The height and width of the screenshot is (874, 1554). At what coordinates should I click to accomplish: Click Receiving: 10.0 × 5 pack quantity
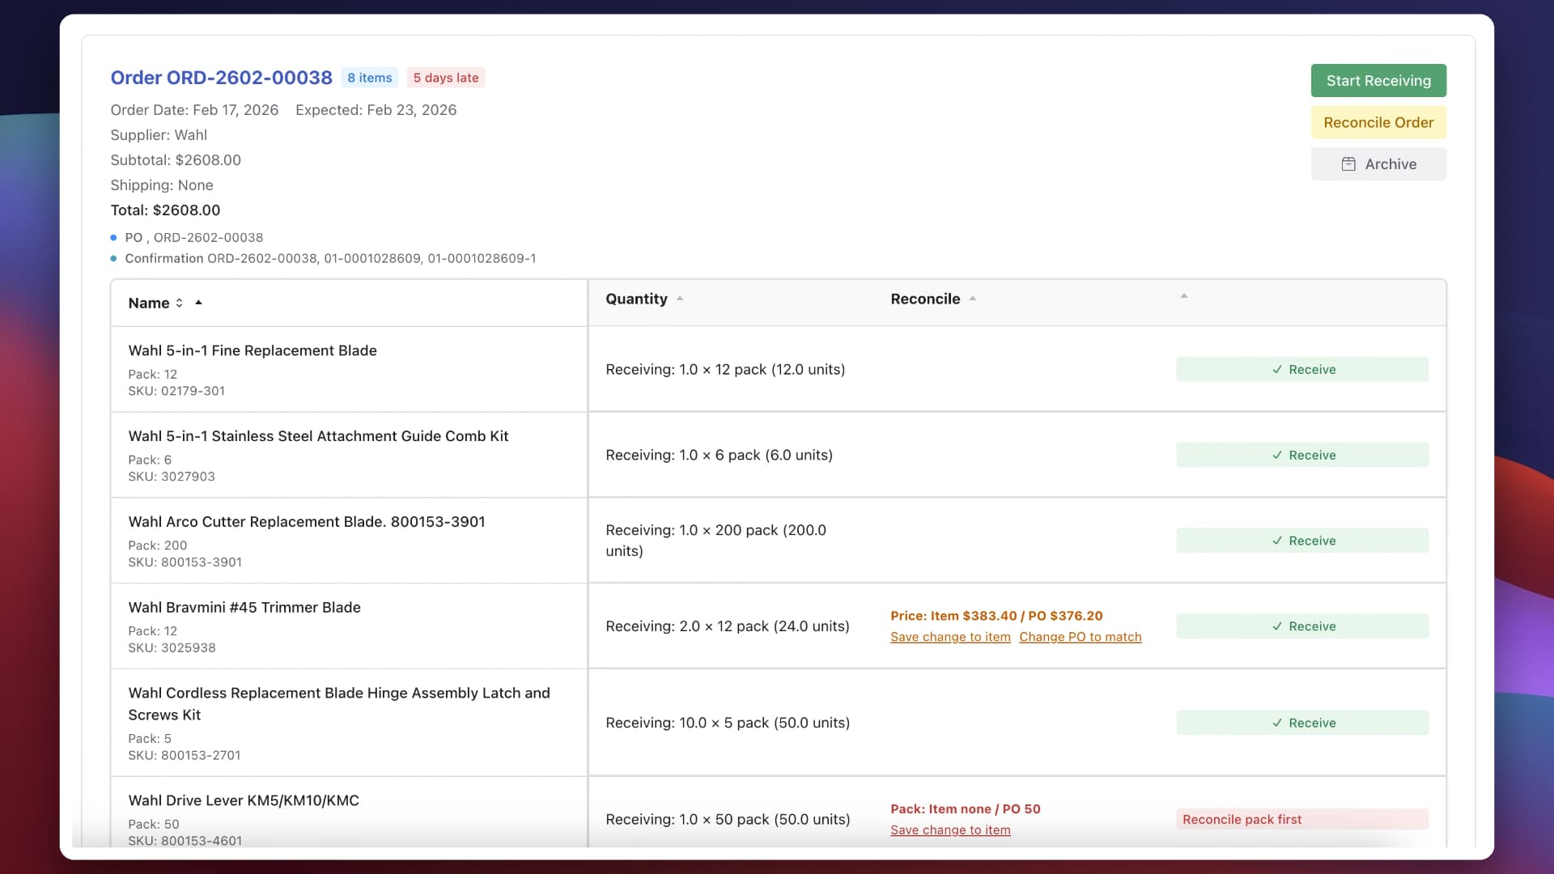pyautogui.click(x=728, y=723)
